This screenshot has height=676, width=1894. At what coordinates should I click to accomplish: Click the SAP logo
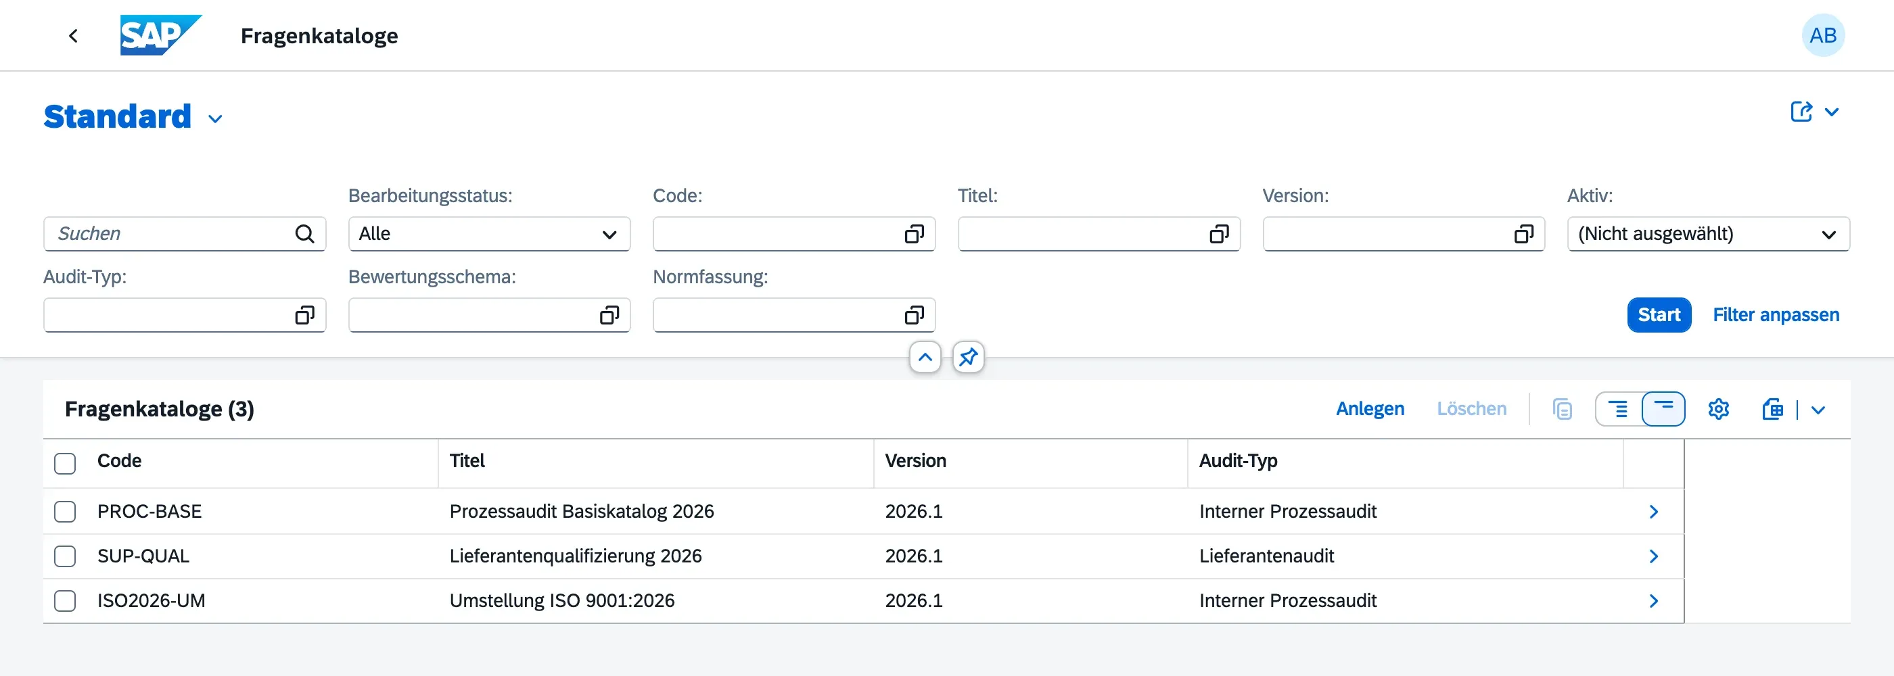click(x=161, y=35)
